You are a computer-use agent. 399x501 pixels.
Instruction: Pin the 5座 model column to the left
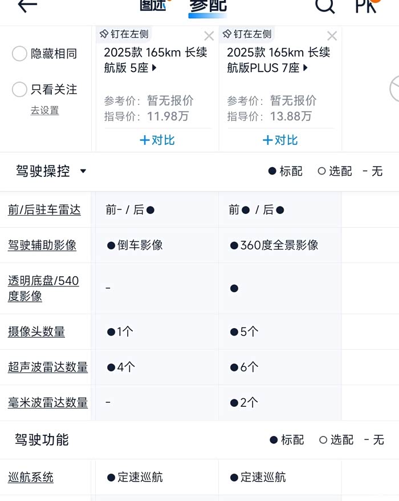pyautogui.click(x=124, y=34)
